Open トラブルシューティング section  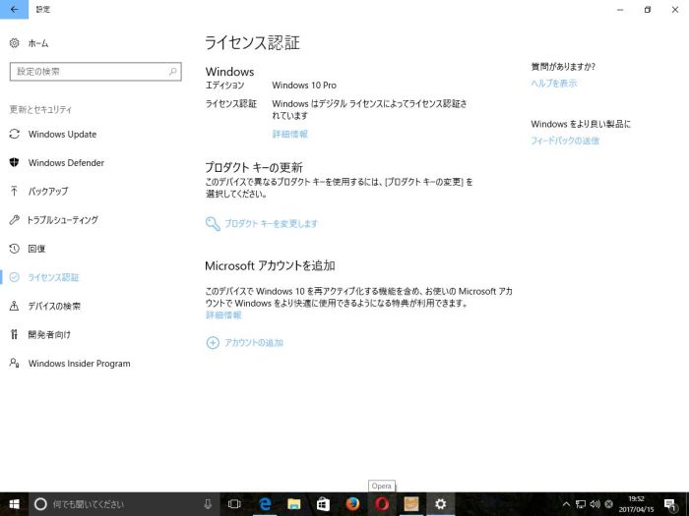pos(63,220)
